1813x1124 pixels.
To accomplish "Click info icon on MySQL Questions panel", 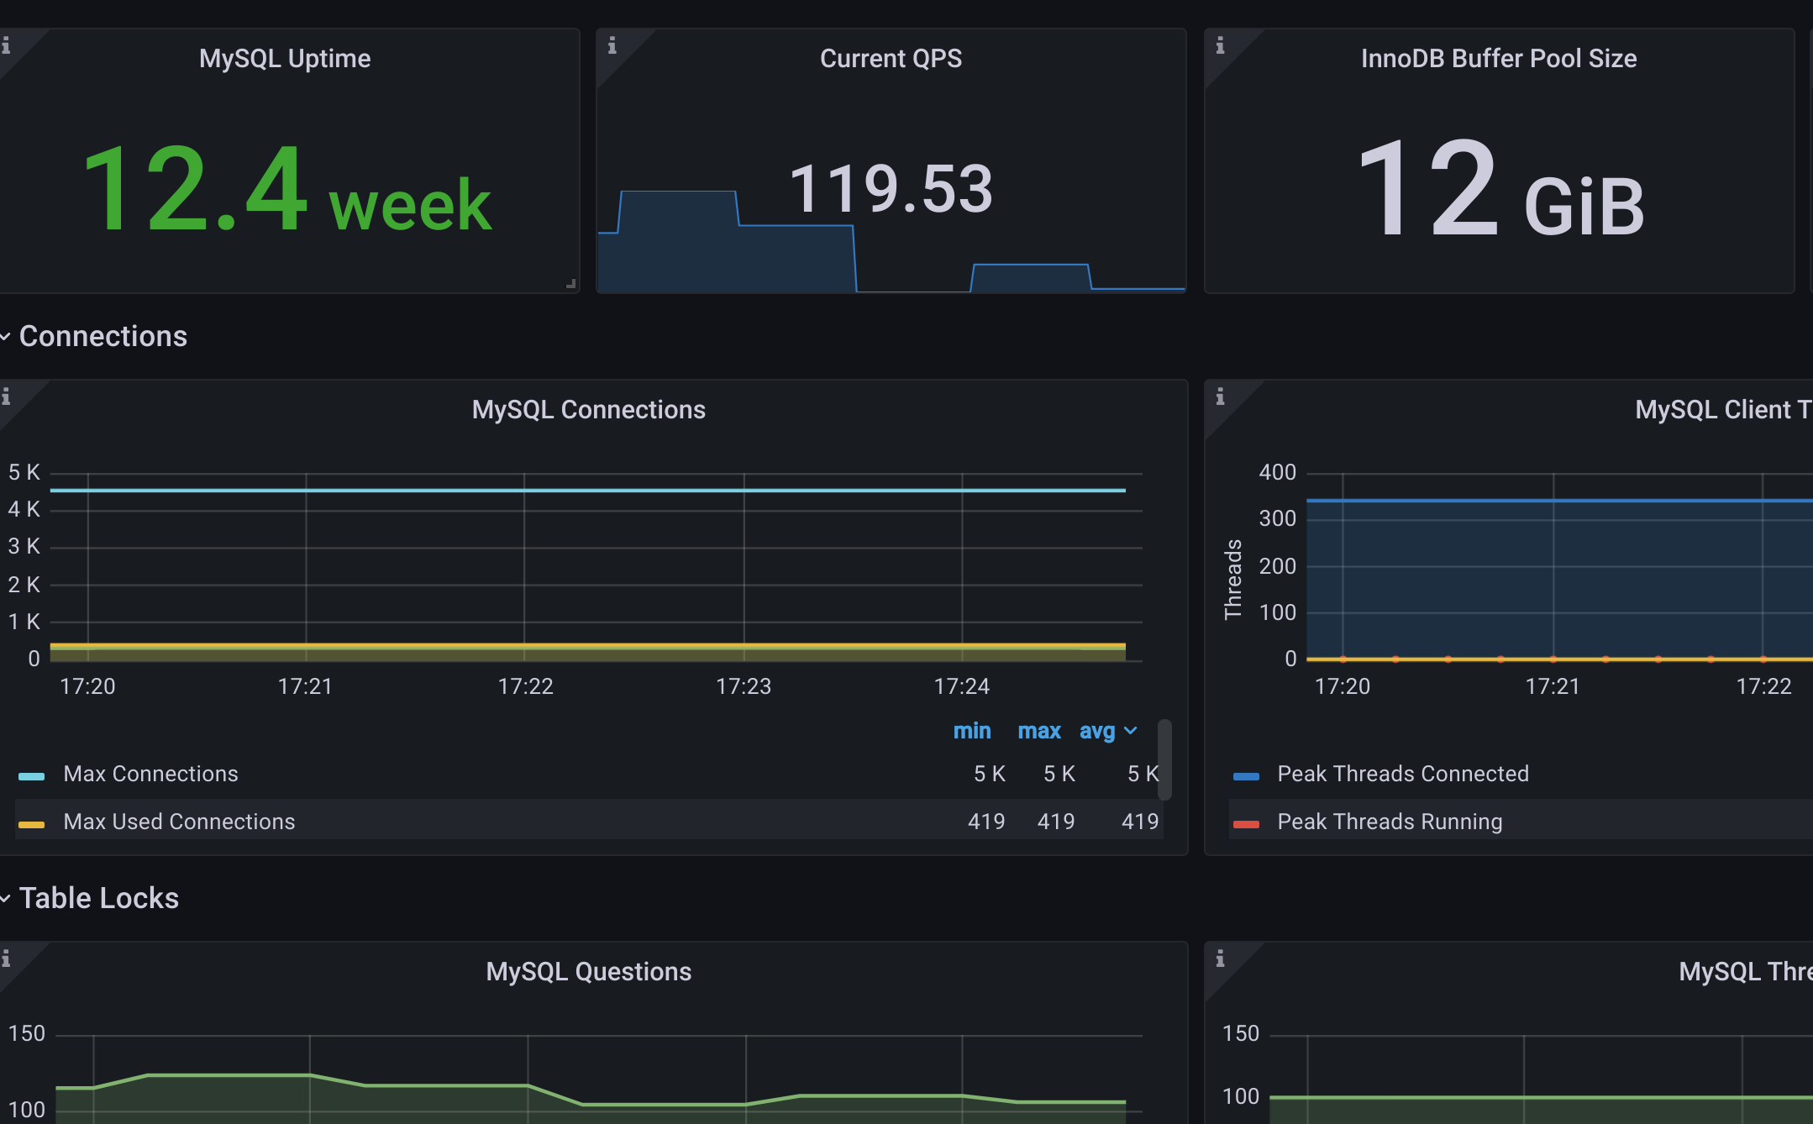I will [x=6, y=958].
